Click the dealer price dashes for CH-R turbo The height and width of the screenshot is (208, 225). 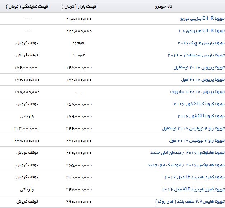tap(27, 19)
